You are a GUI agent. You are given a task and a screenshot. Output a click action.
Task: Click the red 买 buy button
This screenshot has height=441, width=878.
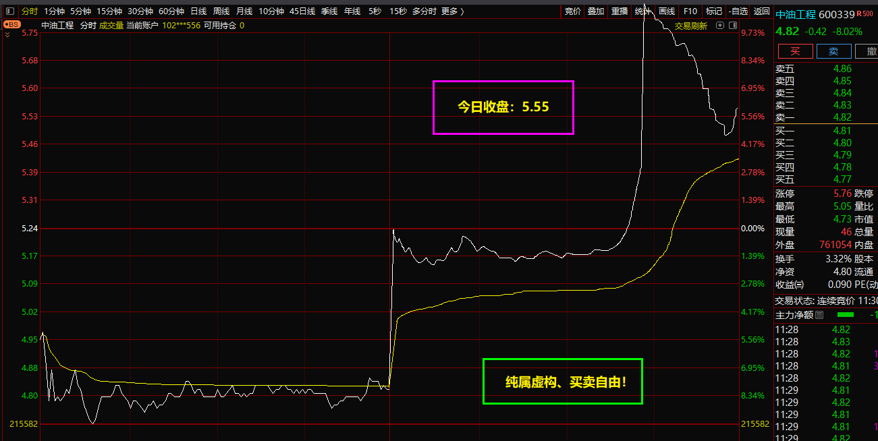(x=796, y=51)
